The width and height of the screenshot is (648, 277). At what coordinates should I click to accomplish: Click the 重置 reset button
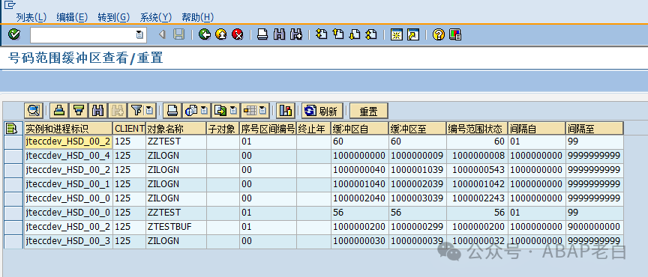click(x=369, y=111)
